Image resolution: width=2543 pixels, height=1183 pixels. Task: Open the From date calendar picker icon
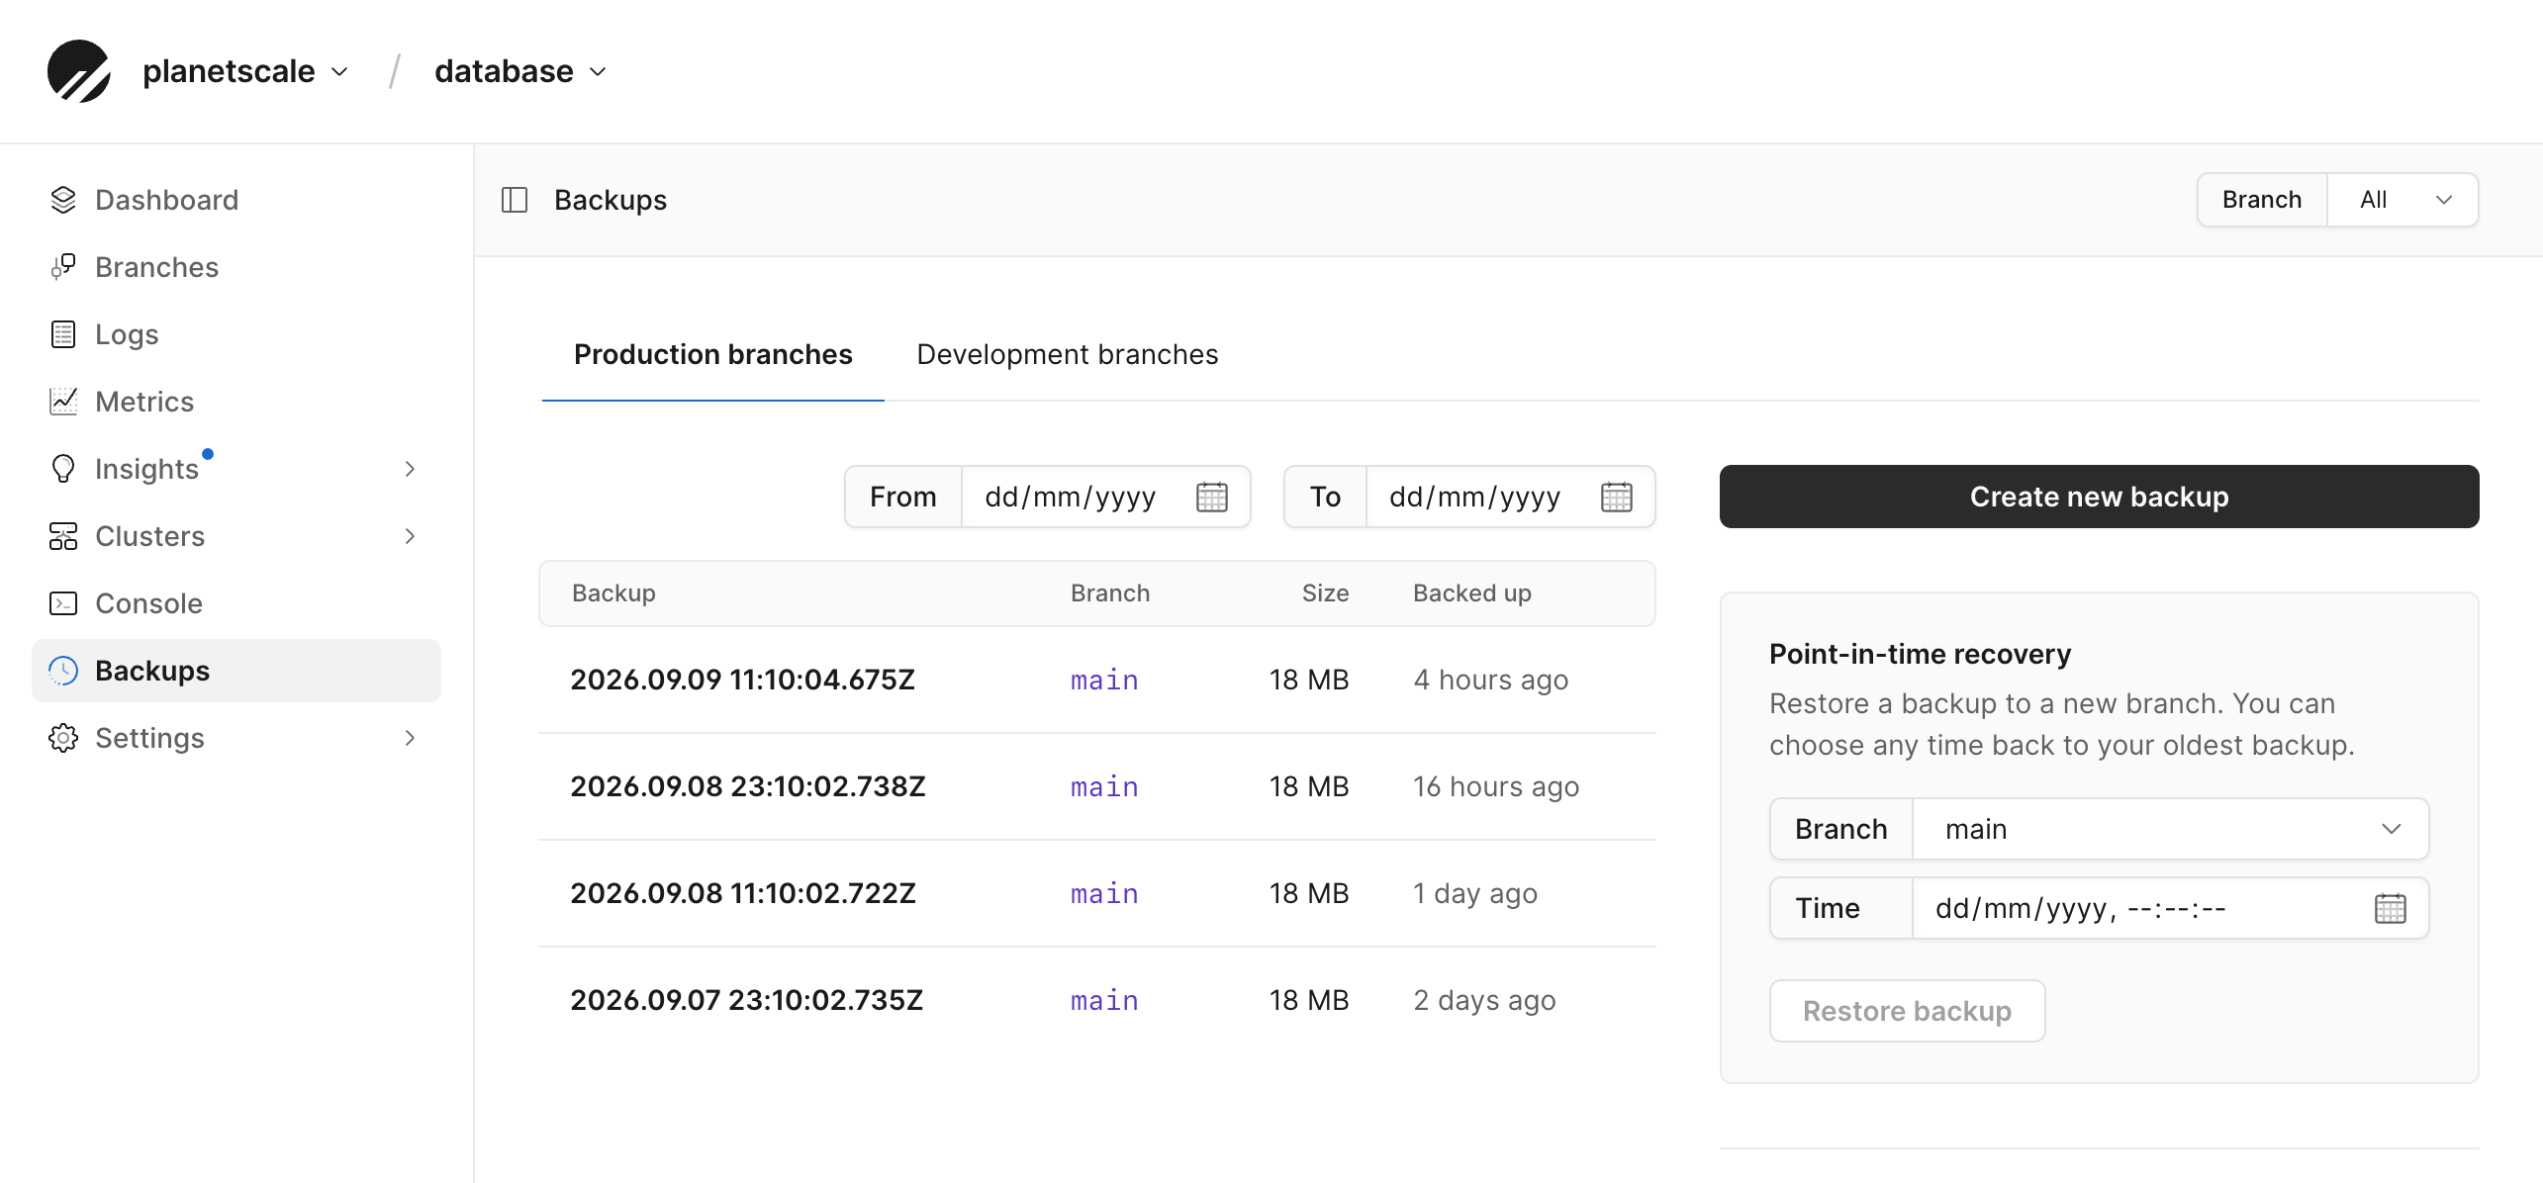[x=1212, y=497]
